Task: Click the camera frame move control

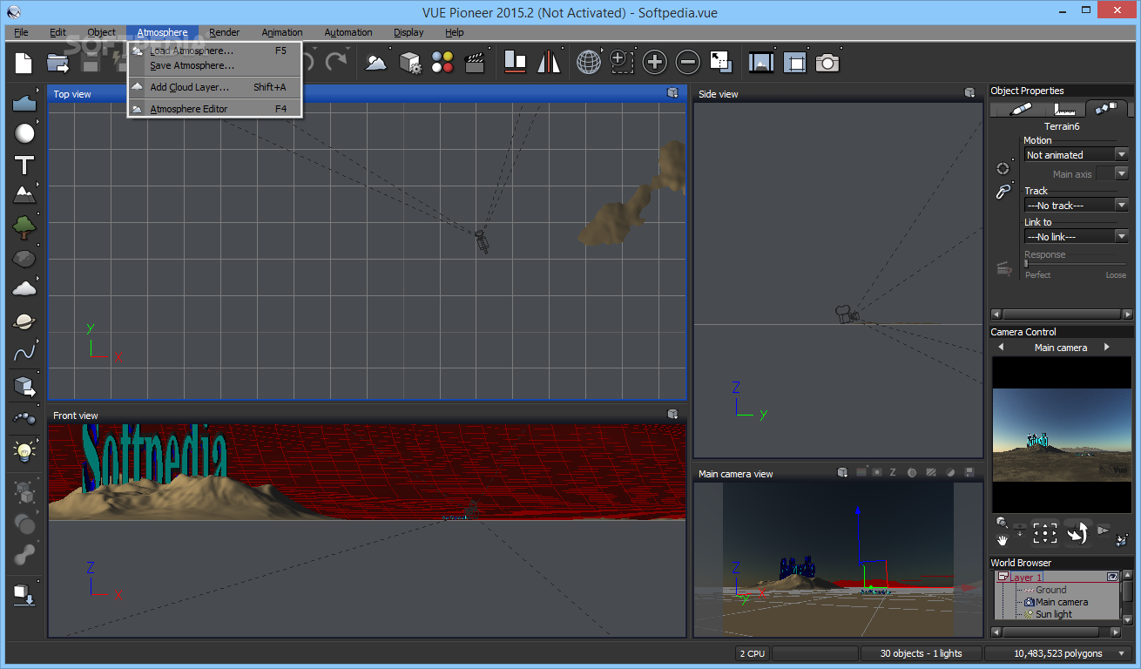Action: 1044,532
